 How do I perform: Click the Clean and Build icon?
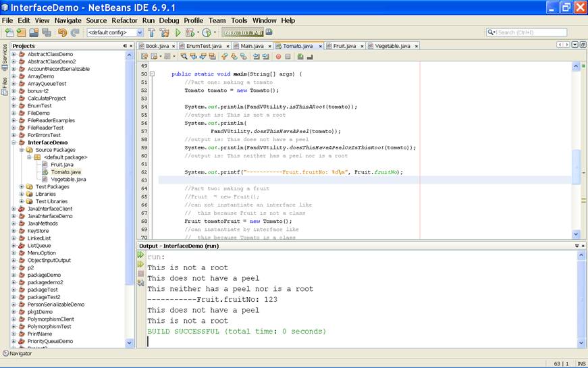(x=165, y=32)
